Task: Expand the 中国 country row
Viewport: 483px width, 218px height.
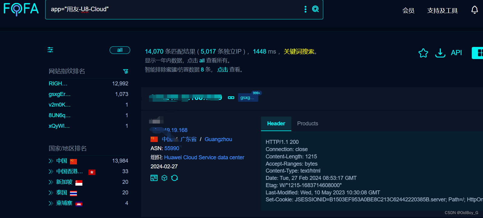Action: point(51,161)
